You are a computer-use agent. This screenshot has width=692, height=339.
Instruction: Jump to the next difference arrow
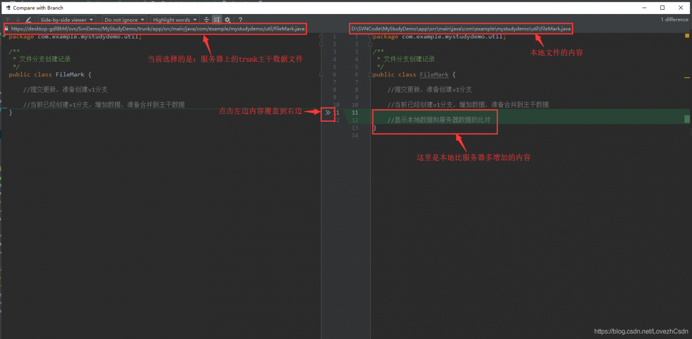pyautogui.click(x=18, y=19)
